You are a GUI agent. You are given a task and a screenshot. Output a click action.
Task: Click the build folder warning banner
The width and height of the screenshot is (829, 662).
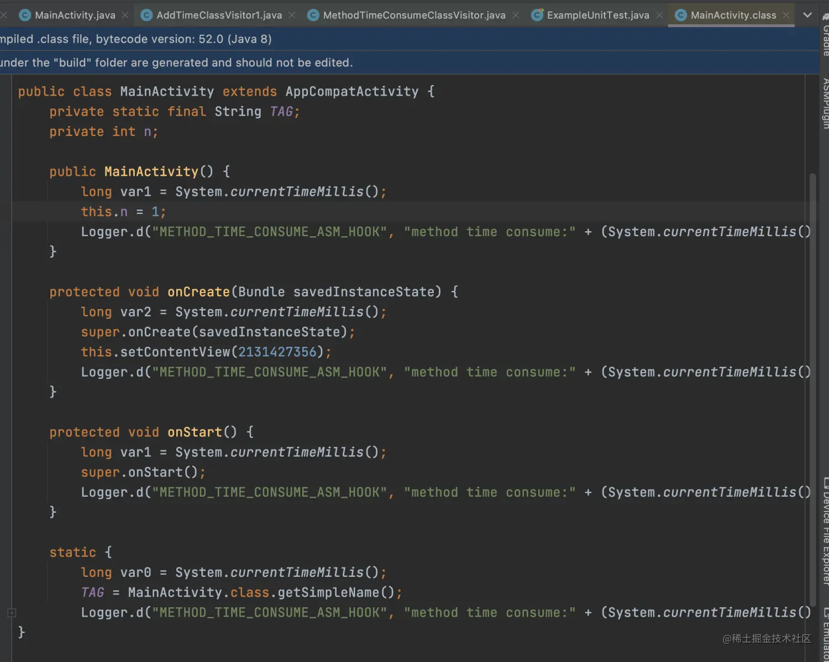tap(176, 62)
